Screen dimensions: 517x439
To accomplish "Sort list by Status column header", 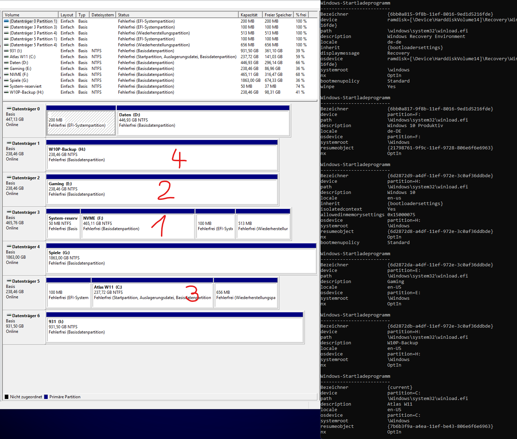I will point(177,15).
